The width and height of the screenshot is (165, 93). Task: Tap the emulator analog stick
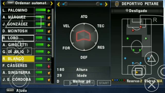coord(19,80)
